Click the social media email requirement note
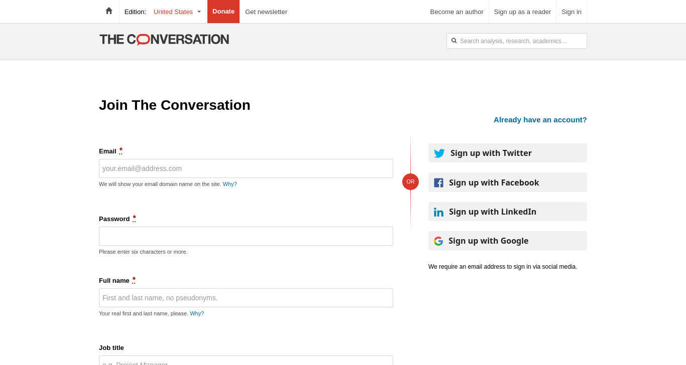The height and width of the screenshot is (365, 686). [x=503, y=267]
